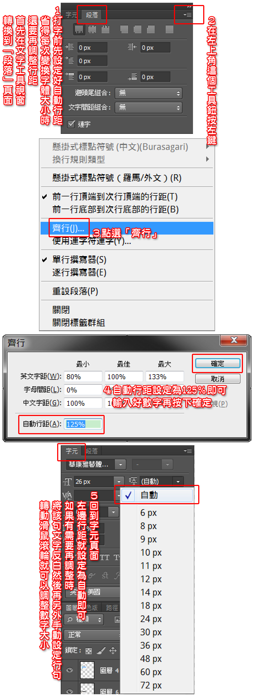Select the right align text icon
This screenshot has height=697, width=254.
105,29
